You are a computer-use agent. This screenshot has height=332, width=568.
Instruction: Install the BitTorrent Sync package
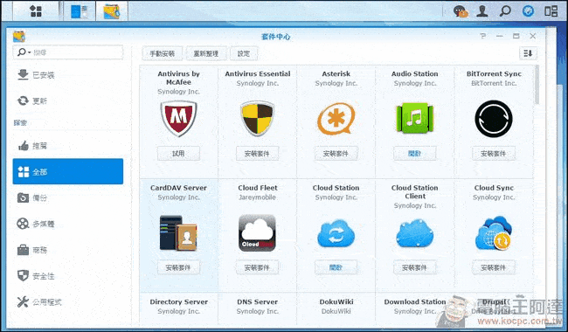tap(494, 154)
